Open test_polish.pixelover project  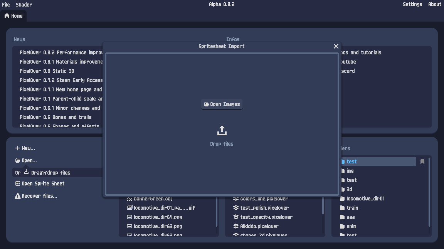(x=264, y=208)
